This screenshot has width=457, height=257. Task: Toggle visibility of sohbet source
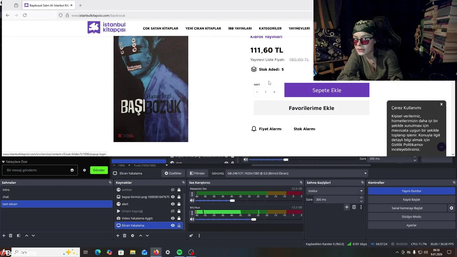point(173,190)
